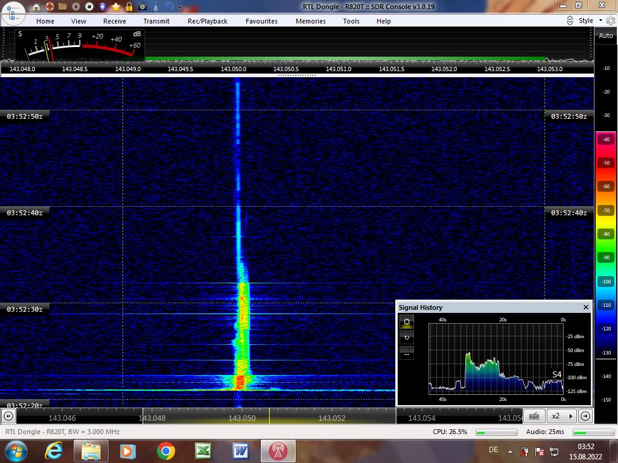Open the Memories ribbon tab
Image resolution: width=618 pixels, height=463 pixels.
(311, 21)
